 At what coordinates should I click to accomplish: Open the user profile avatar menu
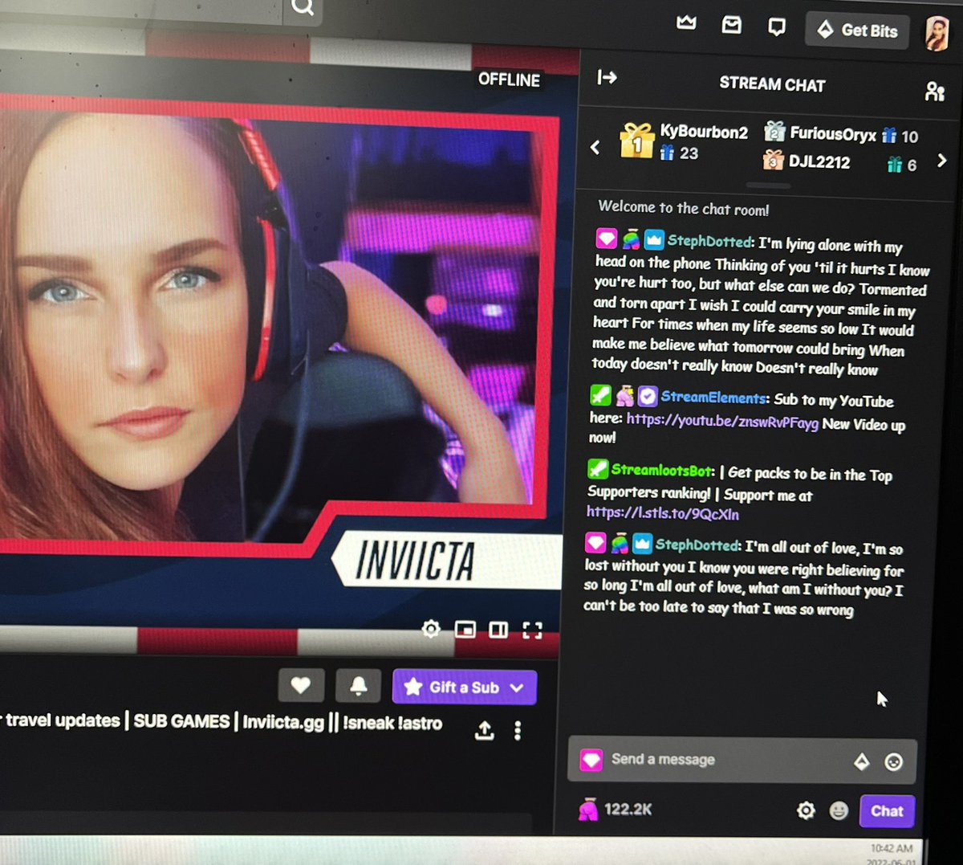click(x=937, y=34)
